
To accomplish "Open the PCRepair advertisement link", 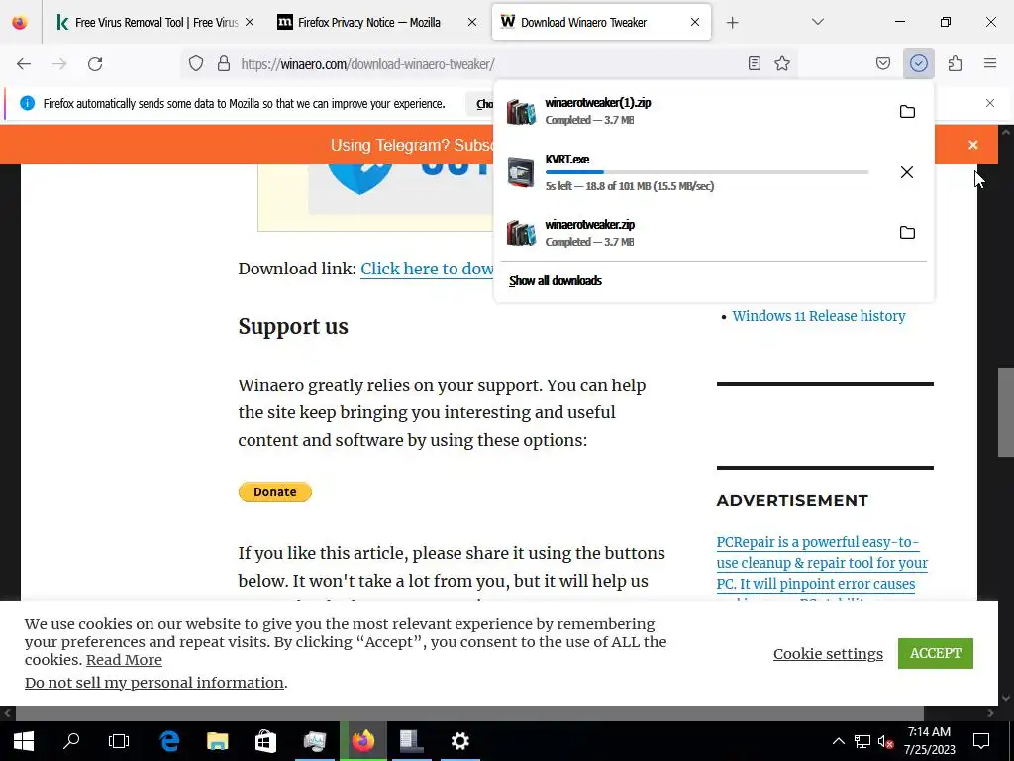I will coord(822,563).
